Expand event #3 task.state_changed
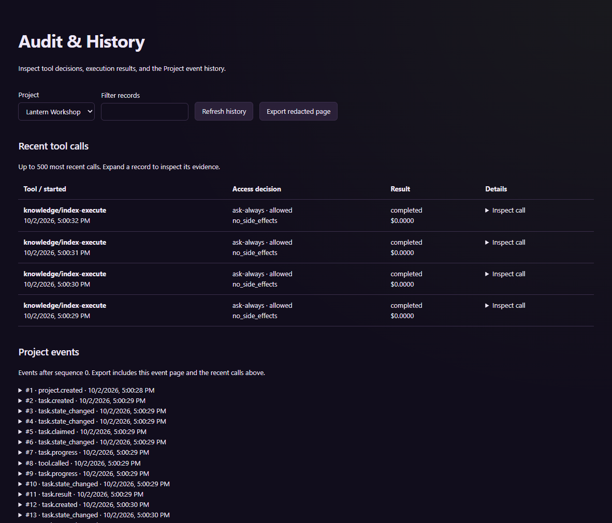612x523 pixels. [x=92, y=411]
